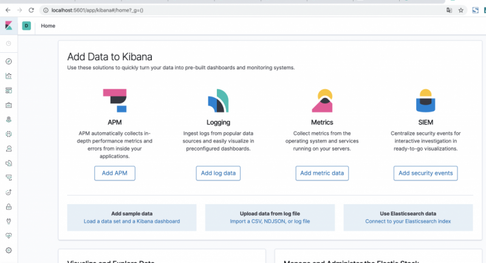Focus the browser address bar URL
Image resolution: width=486 pixels, height=263 pixels.
click(x=97, y=10)
